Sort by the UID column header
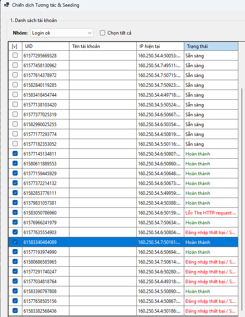Image resolution: width=245 pixels, height=317 pixels. tap(45, 46)
